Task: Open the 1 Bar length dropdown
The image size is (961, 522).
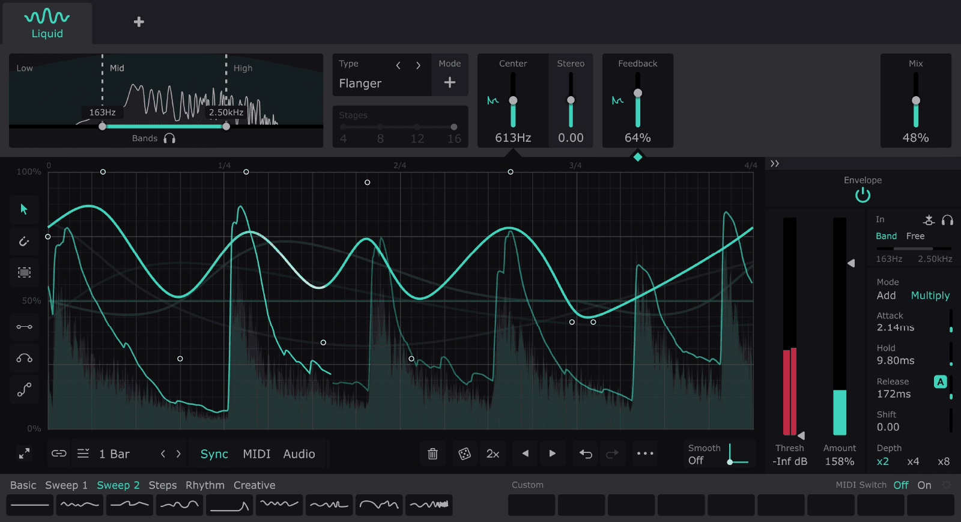Action: [x=114, y=454]
